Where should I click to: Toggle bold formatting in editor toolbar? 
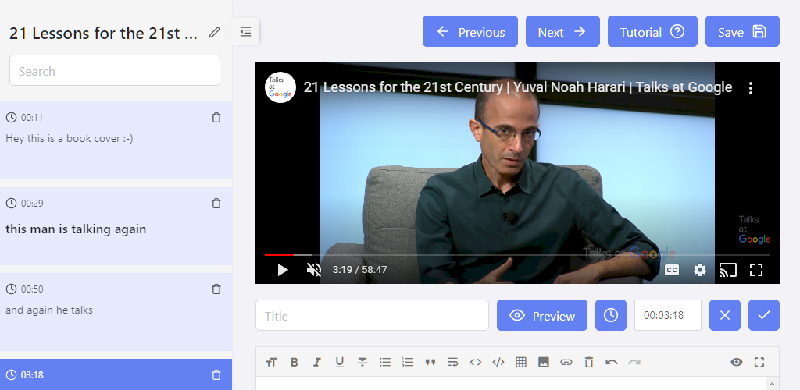pos(295,362)
